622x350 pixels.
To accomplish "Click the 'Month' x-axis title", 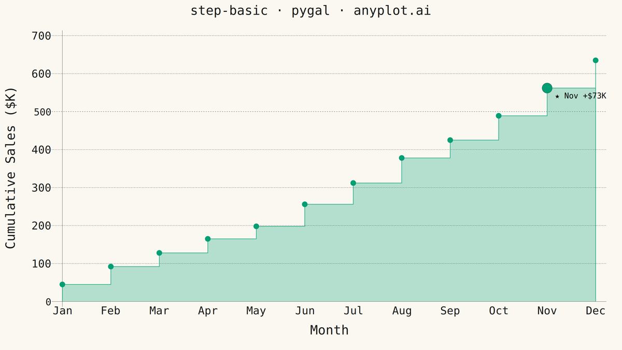I will (329, 330).
